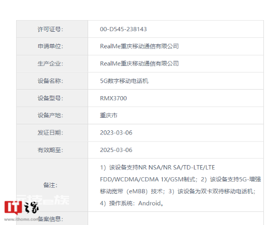Click the 设备名称 label
Screen dimensions: 277x225
click(x=50, y=81)
